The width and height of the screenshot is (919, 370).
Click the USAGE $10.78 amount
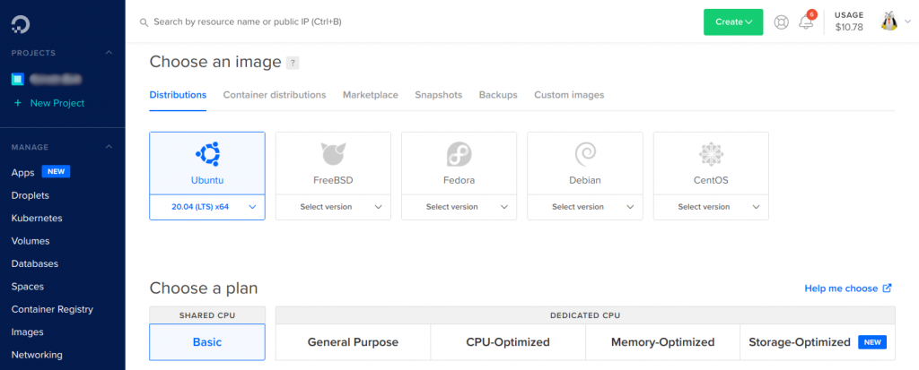pyautogui.click(x=849, y=27)
